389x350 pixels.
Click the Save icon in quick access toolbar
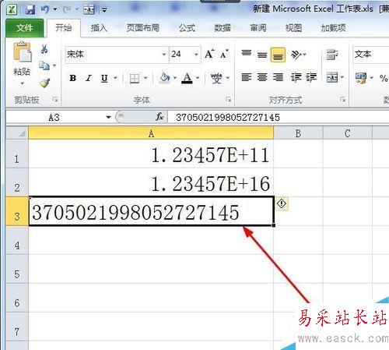pos(30,10)
